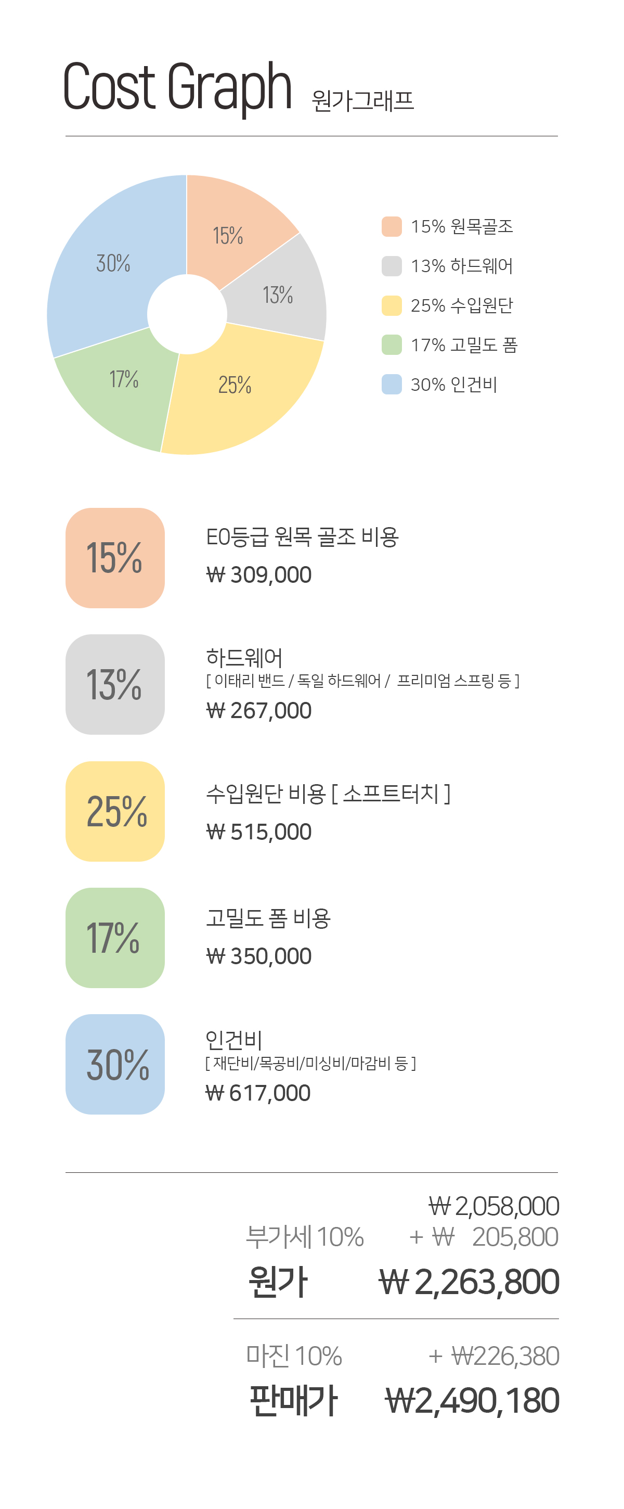Viewport: 624px width, 1509px height.
Task: Click the peach 원목골조 legend swatch
Action: pos(391,227)
